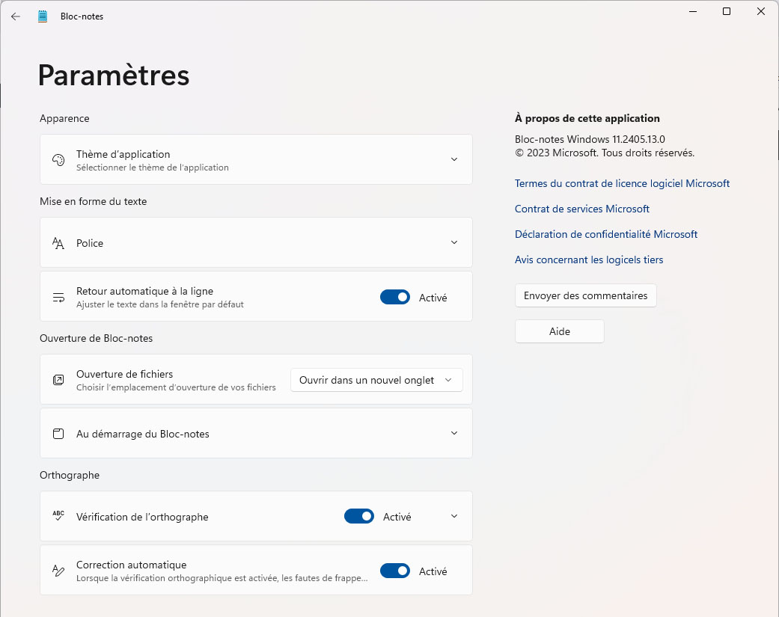Click the Apparence section heading
Viewport: 779px width, 617px height.
[64, 118]
